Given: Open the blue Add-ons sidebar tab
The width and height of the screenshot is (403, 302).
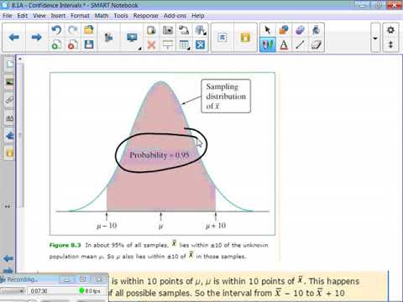Looking at the screenshot, I should pos(9,136).
